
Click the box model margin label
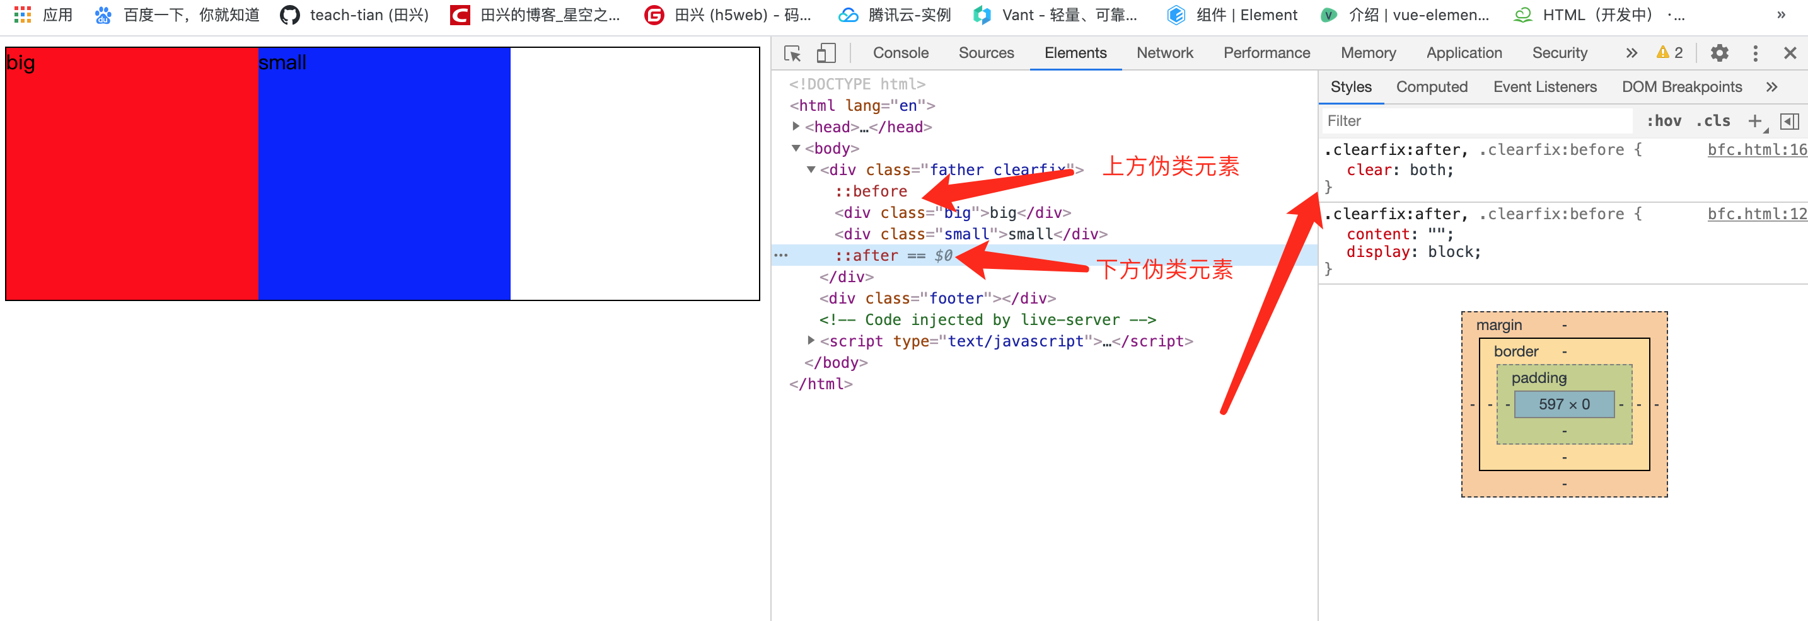pyautogui.click(x=1498, y=325)
